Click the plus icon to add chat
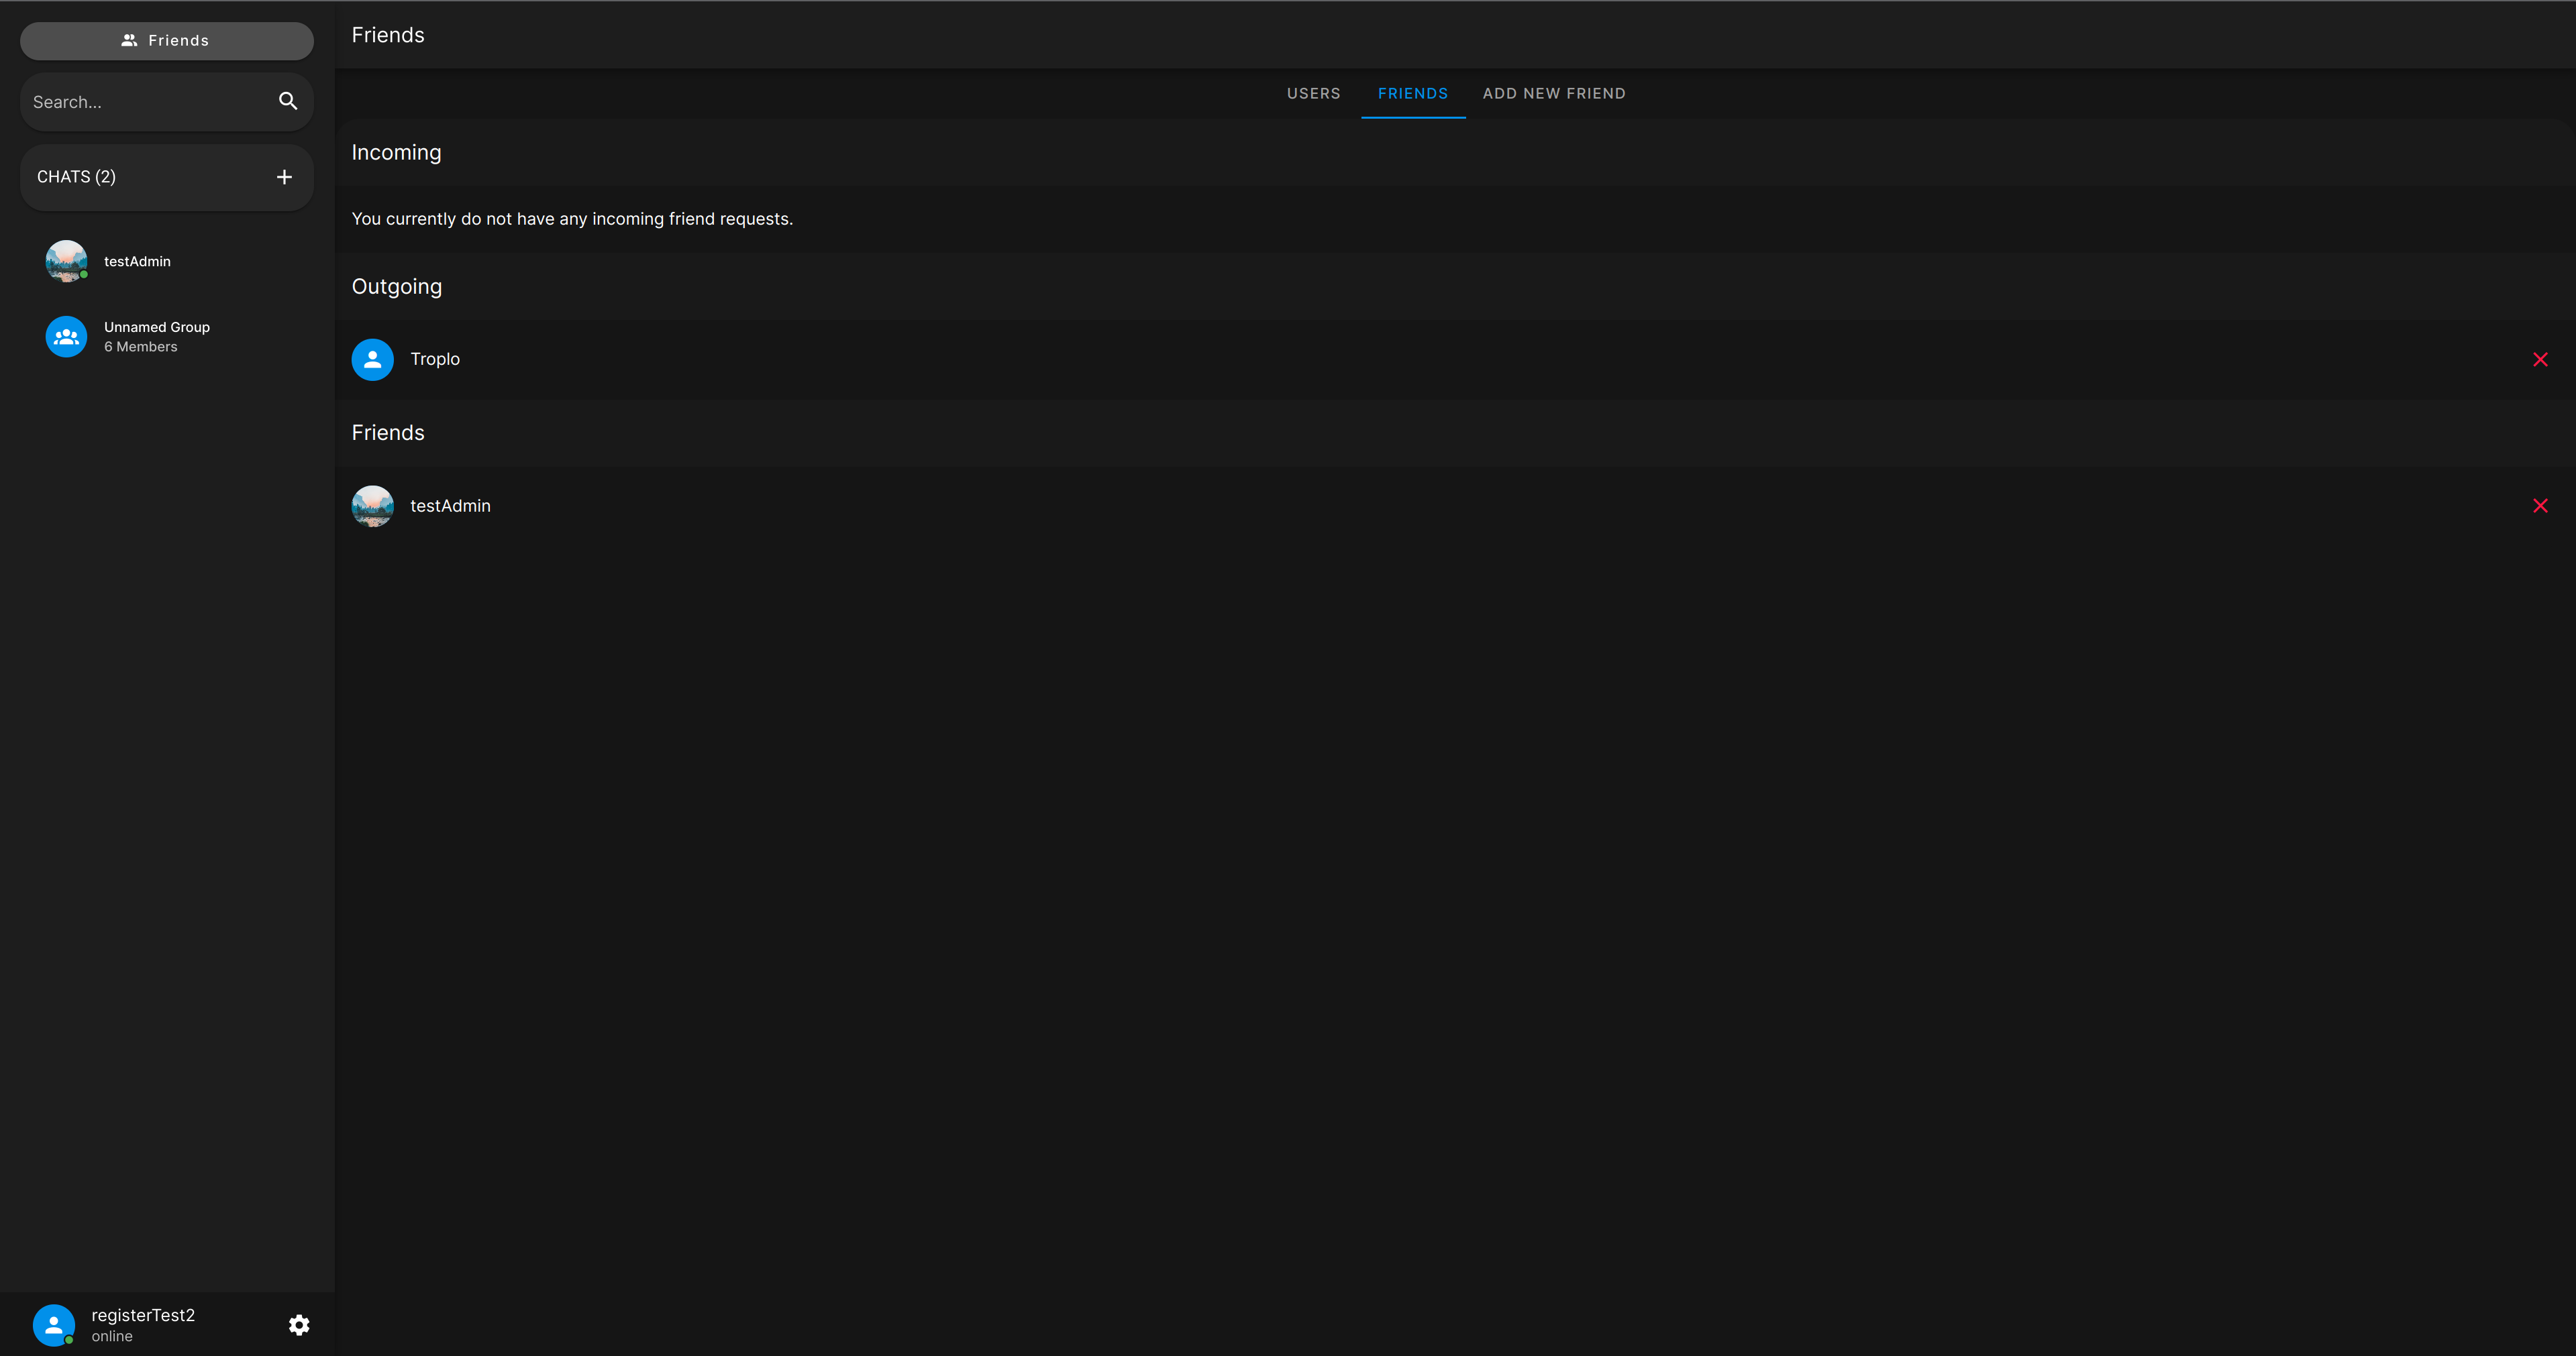Screen dimensions: 2576x1356 point(284,177)
